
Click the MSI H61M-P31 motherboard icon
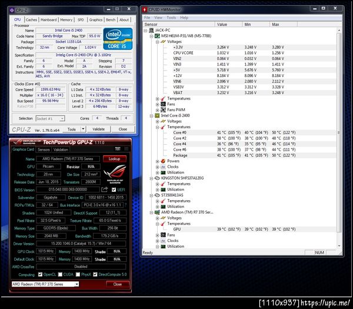click(x=157, y=36)
